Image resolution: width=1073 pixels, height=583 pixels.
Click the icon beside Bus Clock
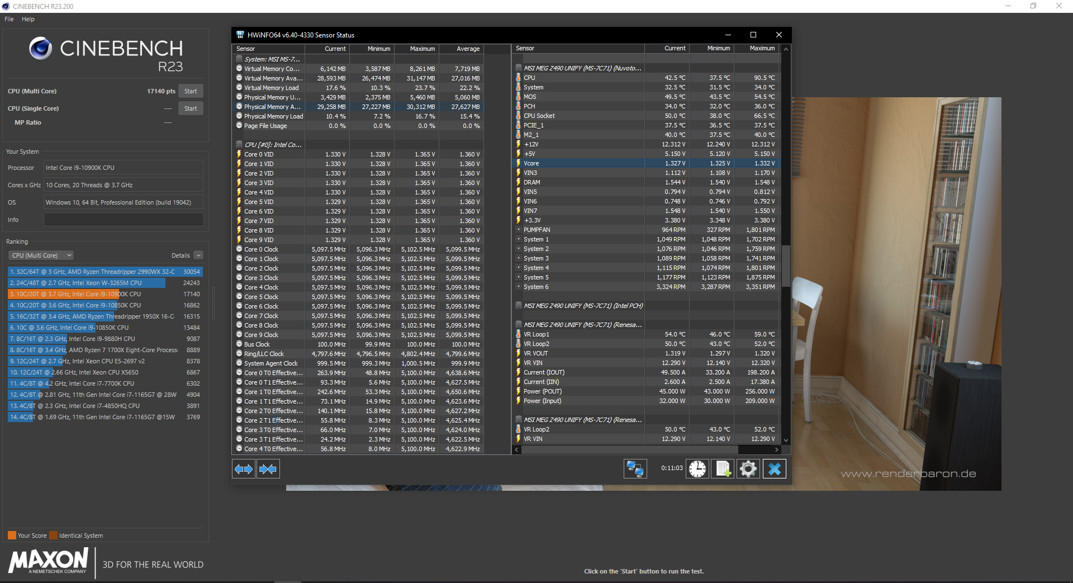pos(239,344)
